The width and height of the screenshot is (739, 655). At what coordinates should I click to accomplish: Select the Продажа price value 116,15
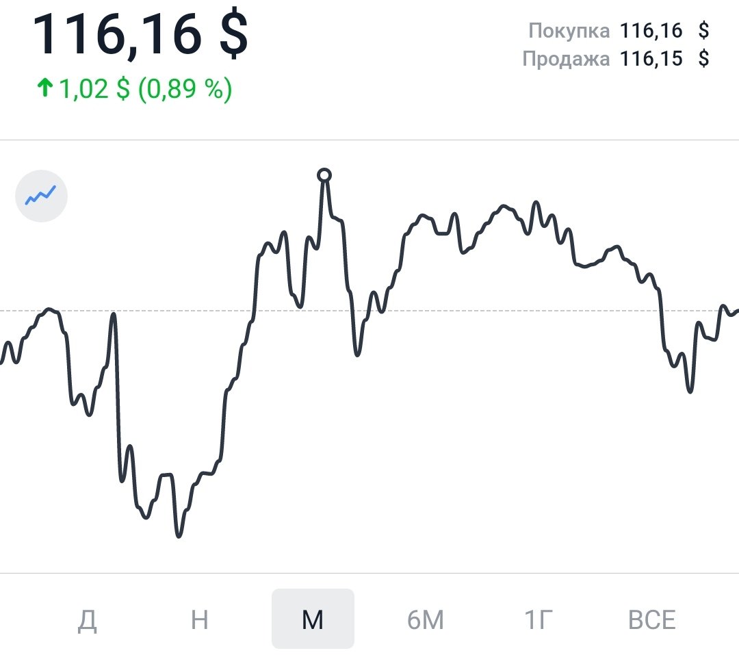(651, 59)
